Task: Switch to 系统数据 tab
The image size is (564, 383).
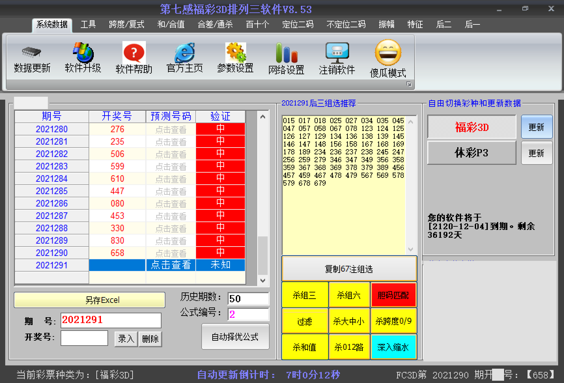Action: point(52,24)
